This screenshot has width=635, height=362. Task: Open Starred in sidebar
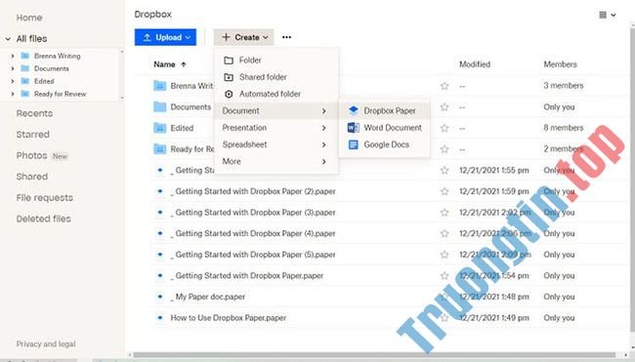33,135
